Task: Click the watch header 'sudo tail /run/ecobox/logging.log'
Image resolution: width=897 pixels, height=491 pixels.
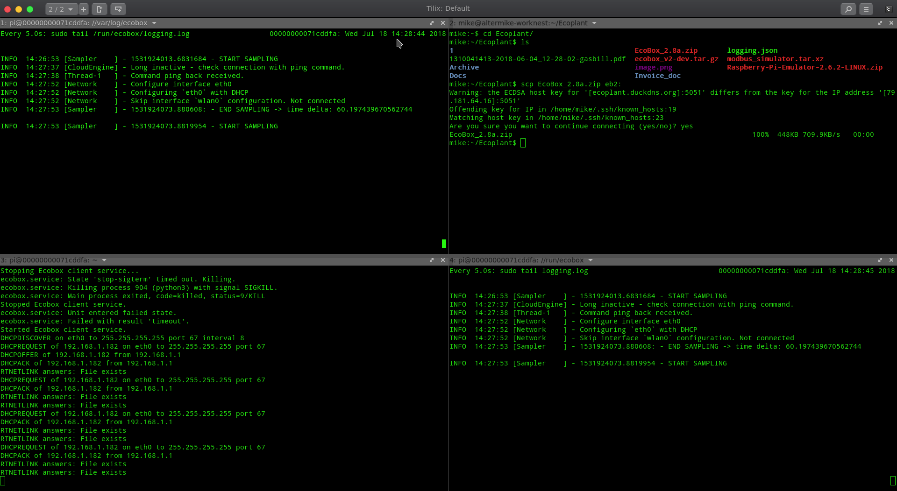Action: pos(120,34)
